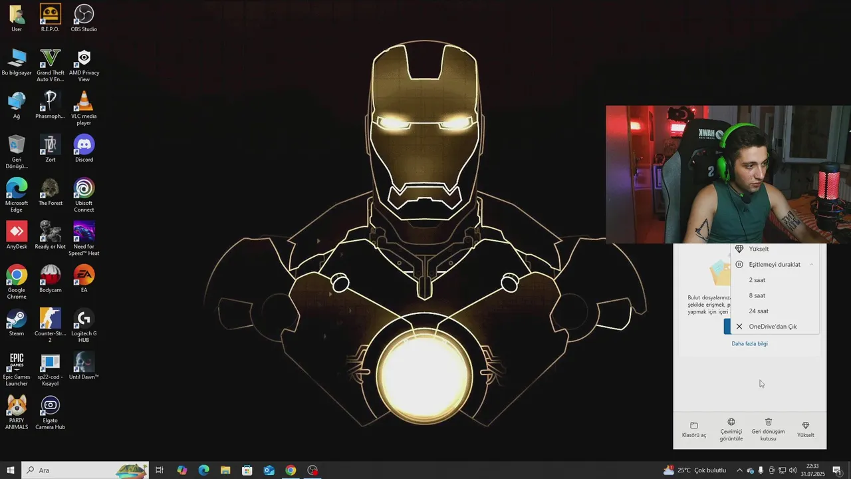This screenshot has width=851, height=479.
Task: Pause syncing for 24 saat
Action: [775, 311]
